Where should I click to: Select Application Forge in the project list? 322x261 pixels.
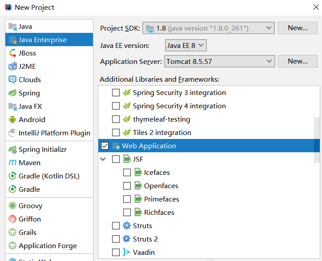pyautogui.click(x=49, y=245)
